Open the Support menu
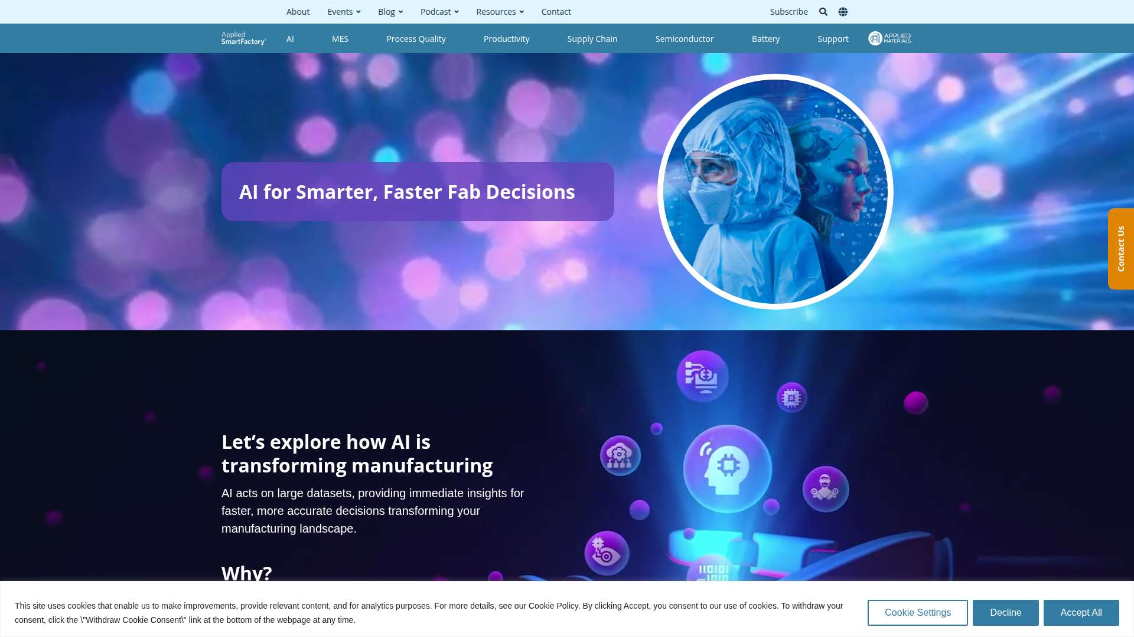Screen dimensions: 1134x637 click(x=833, y=39)
